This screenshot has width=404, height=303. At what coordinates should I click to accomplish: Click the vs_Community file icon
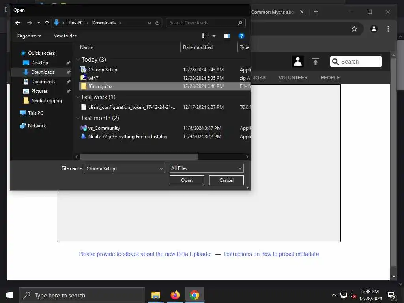click(x=84, y=128)
